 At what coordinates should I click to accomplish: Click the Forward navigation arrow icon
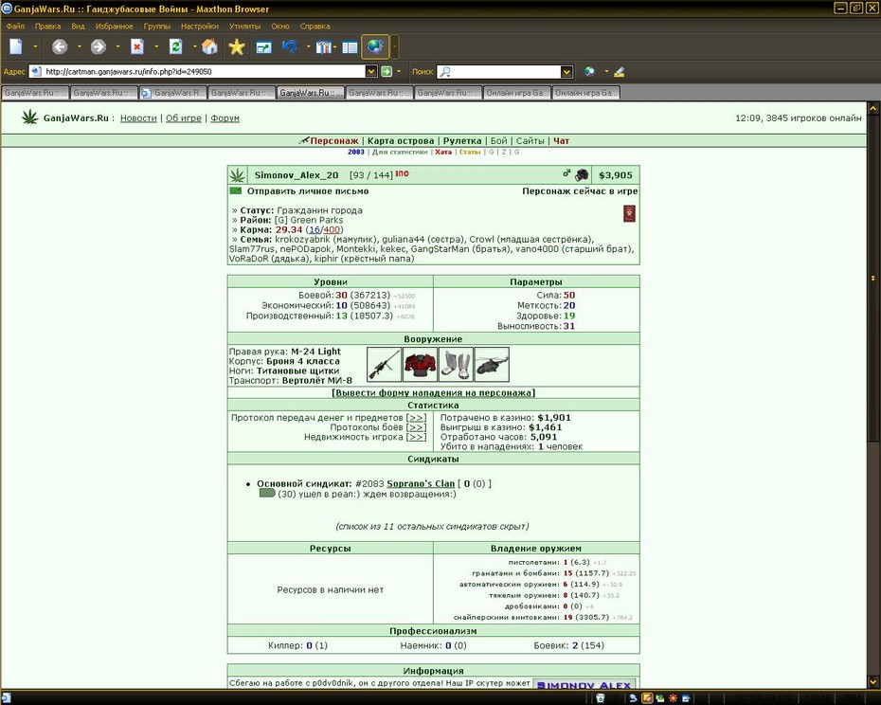pos(99,46)
